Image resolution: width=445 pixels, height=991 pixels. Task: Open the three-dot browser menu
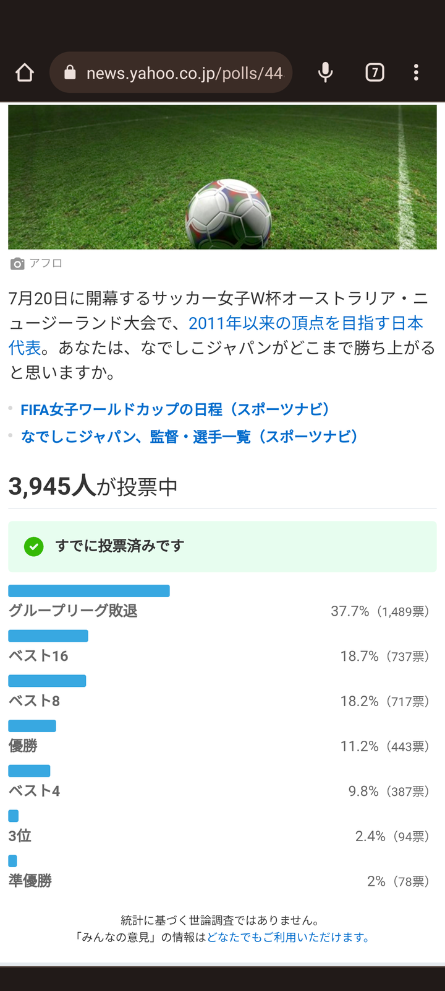coord(416,73)
